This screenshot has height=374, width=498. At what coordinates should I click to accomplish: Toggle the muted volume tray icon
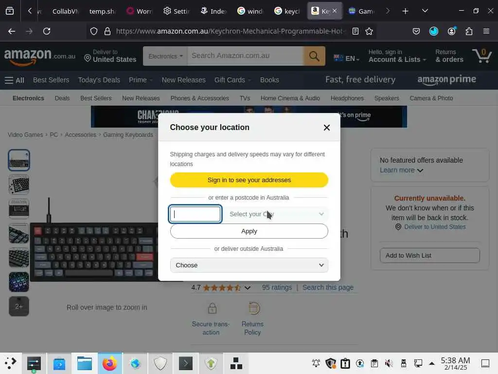(x=389, y=363)
